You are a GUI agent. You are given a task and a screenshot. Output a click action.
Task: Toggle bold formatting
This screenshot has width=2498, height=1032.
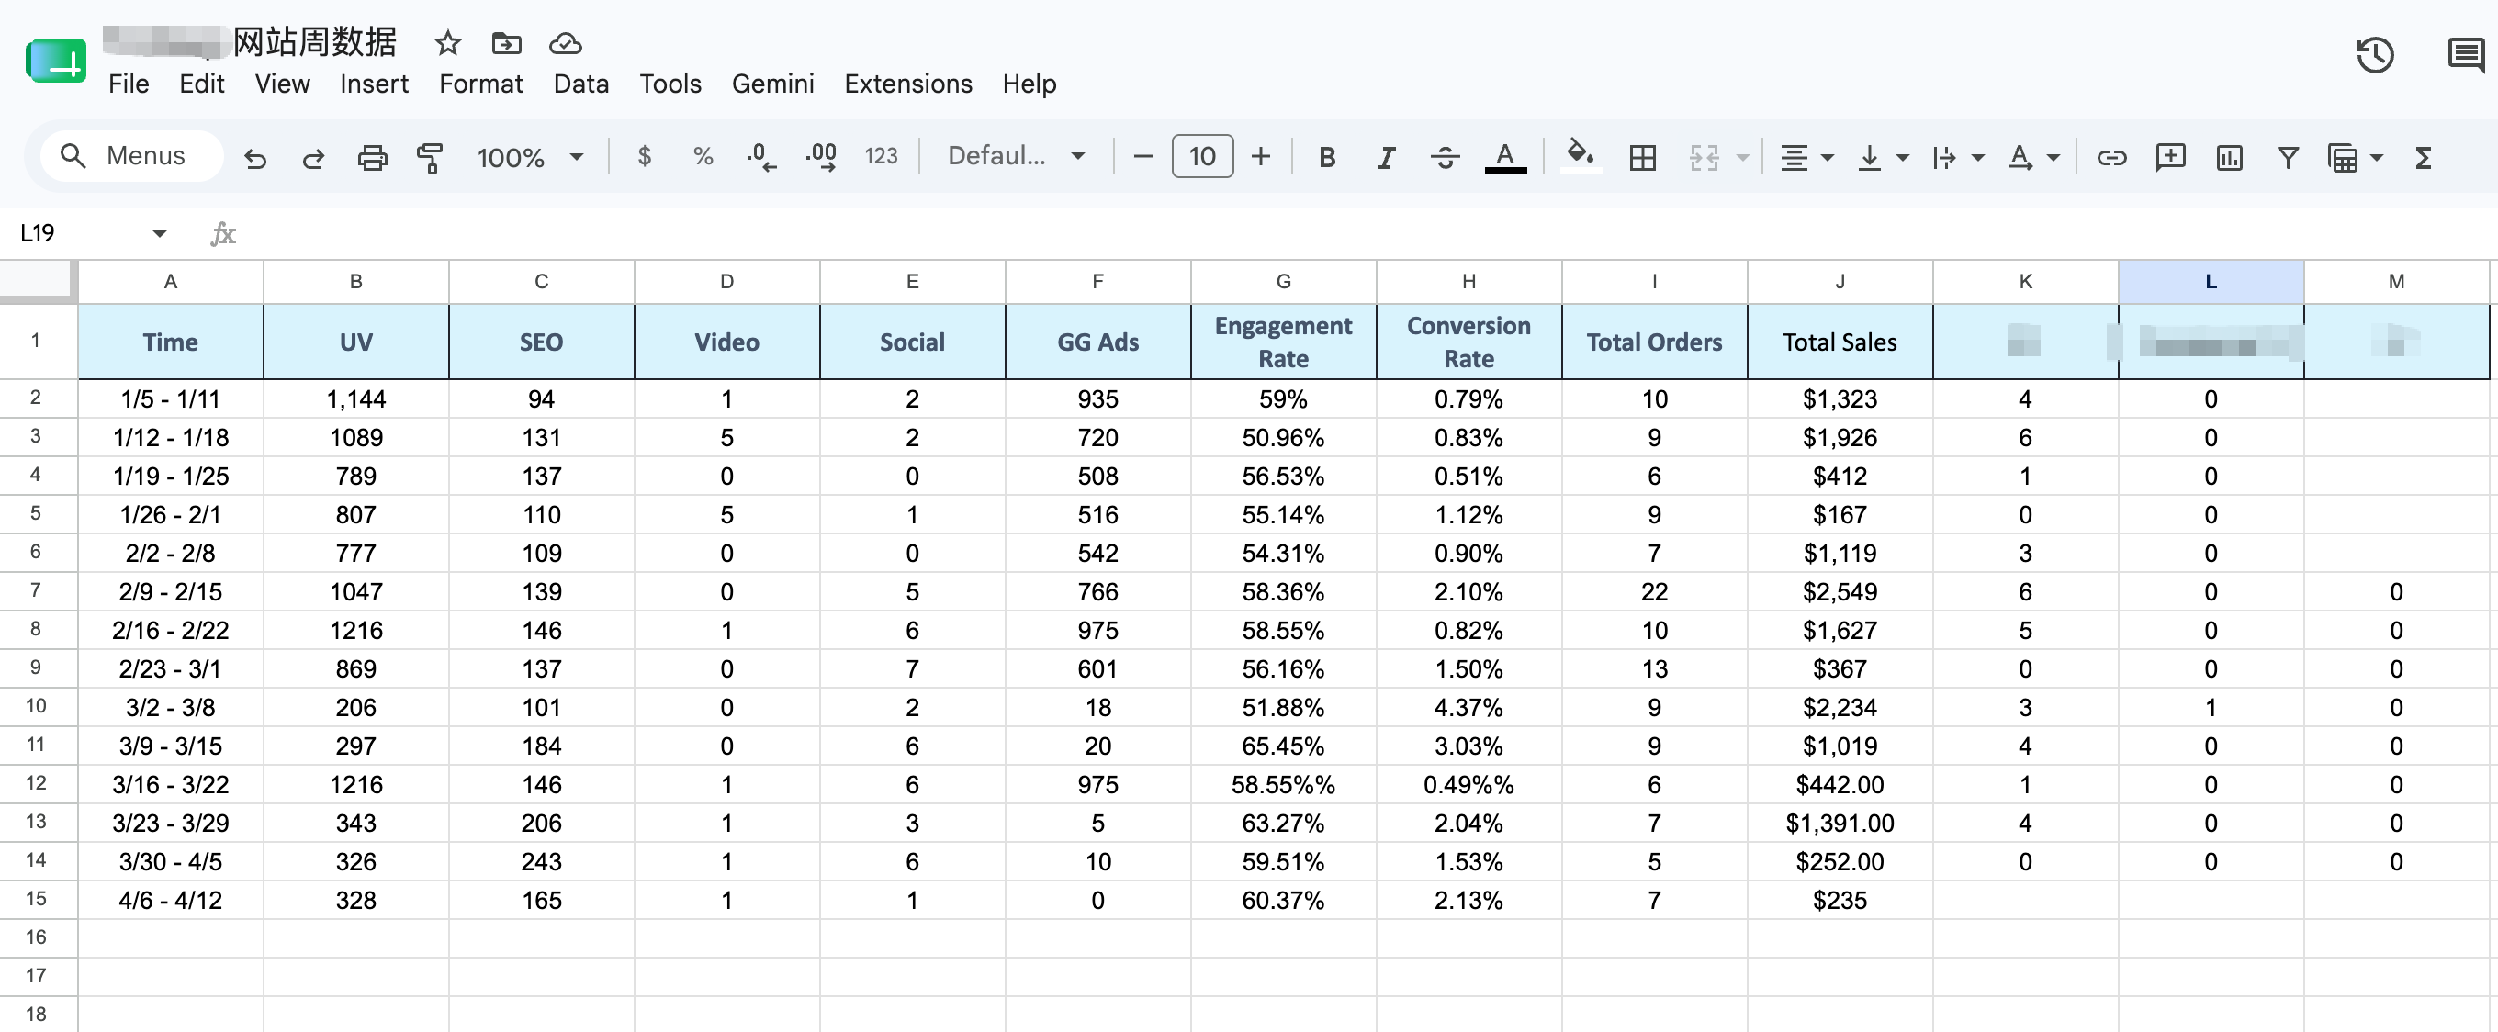click(1328, 157)
